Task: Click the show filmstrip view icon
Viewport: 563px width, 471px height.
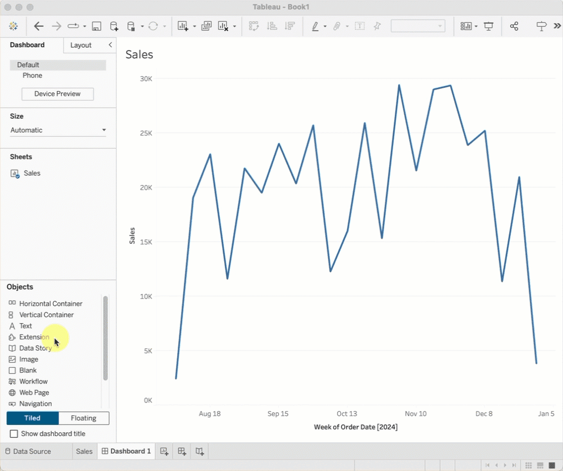Action: coord(540,465)
